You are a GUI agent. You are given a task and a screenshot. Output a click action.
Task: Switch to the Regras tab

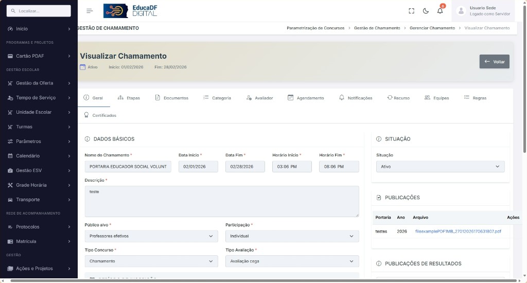tap(475, 98)
